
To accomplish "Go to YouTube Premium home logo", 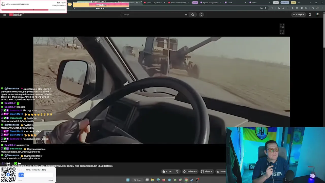I will [x=16, y=14].
